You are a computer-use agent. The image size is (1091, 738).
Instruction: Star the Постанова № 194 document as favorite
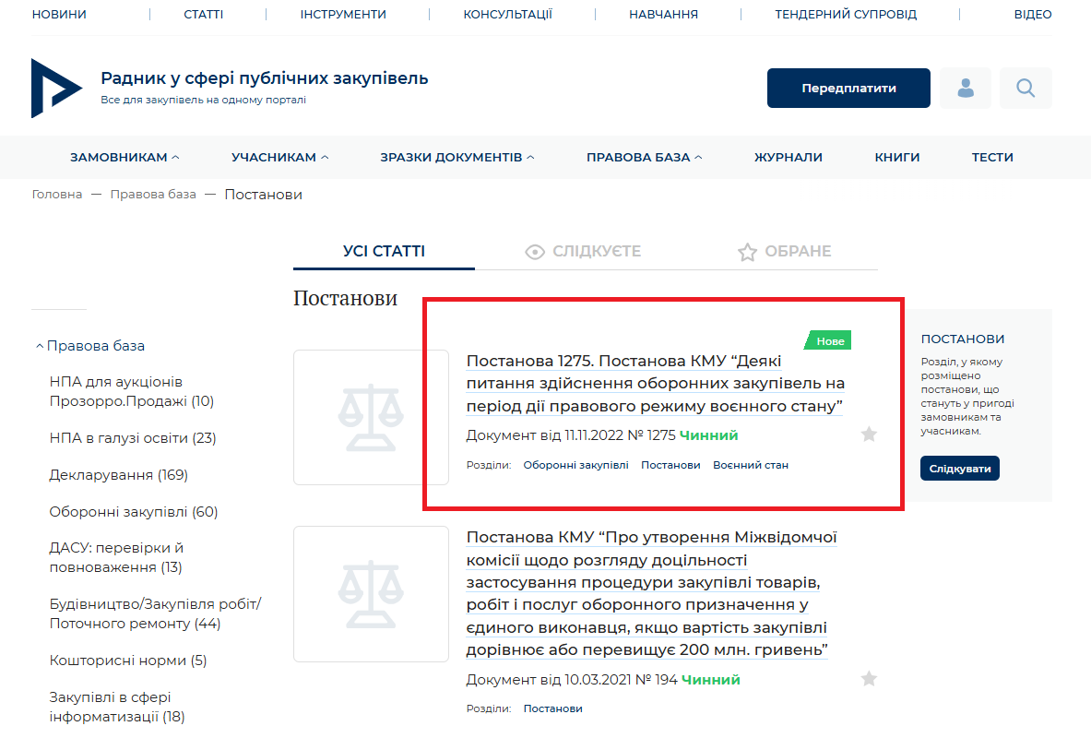[x=869, y=679]
